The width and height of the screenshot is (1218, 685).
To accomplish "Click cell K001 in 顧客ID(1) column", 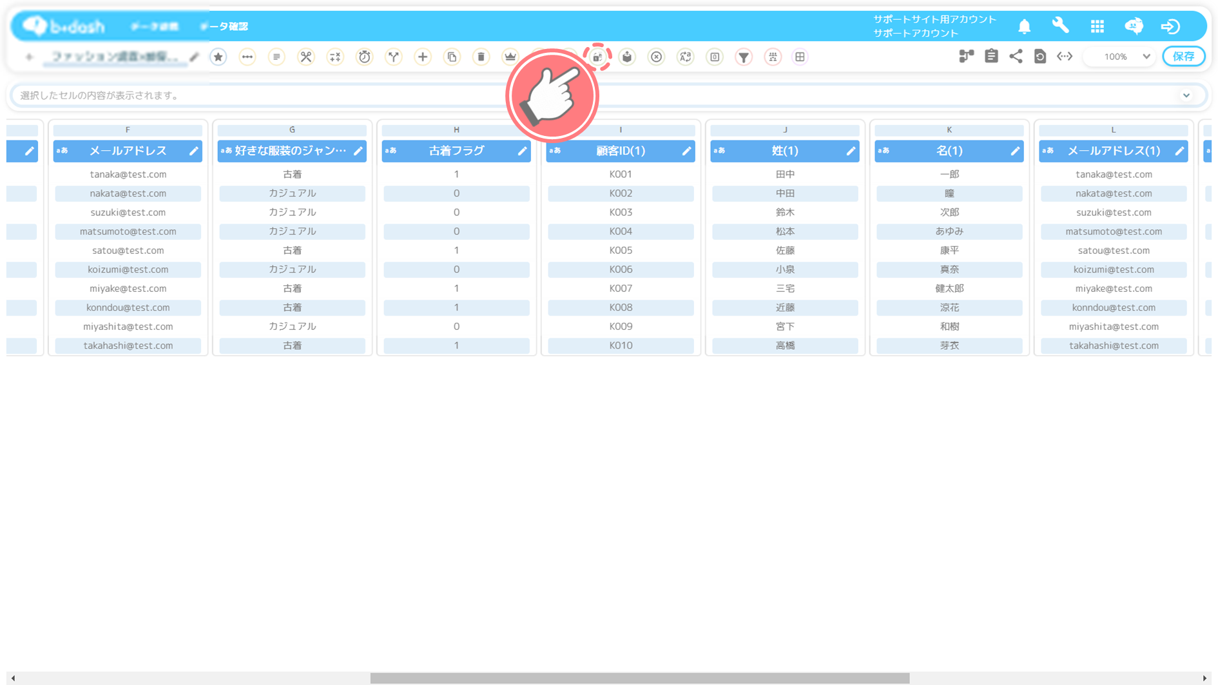I will pos(621,174).
